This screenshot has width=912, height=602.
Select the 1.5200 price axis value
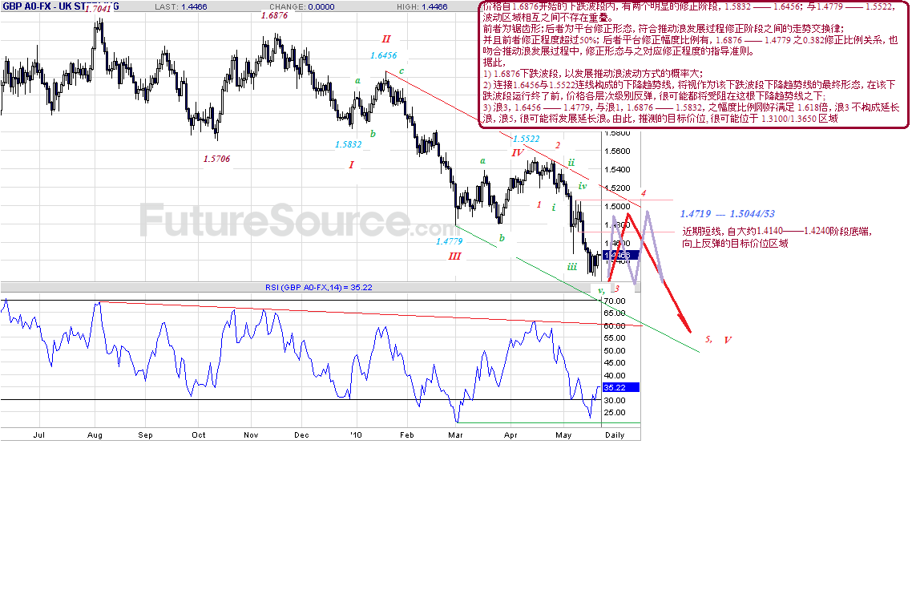[x=617, y=188]
